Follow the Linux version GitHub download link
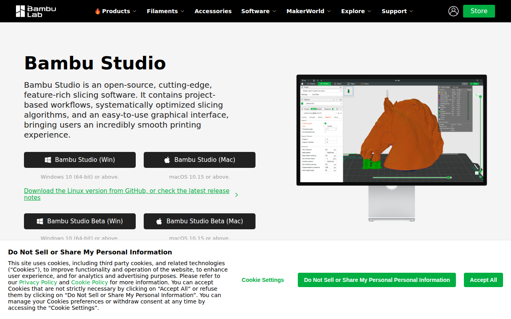The height and width of the screenshot is (319, 511). (x=127, y=194)
